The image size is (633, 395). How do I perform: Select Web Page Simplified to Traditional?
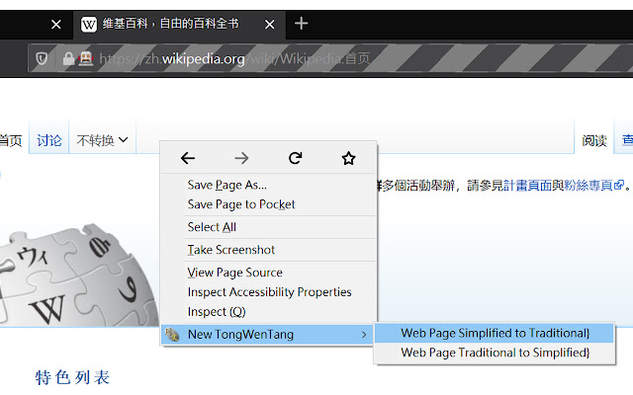[x=495, y=334]
